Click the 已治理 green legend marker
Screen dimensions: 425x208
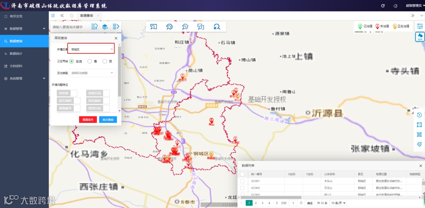360,26
